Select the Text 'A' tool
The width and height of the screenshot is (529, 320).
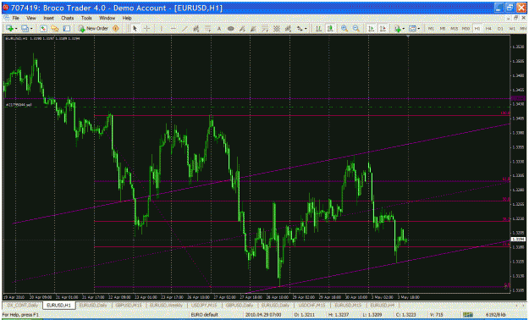(219, 29)
